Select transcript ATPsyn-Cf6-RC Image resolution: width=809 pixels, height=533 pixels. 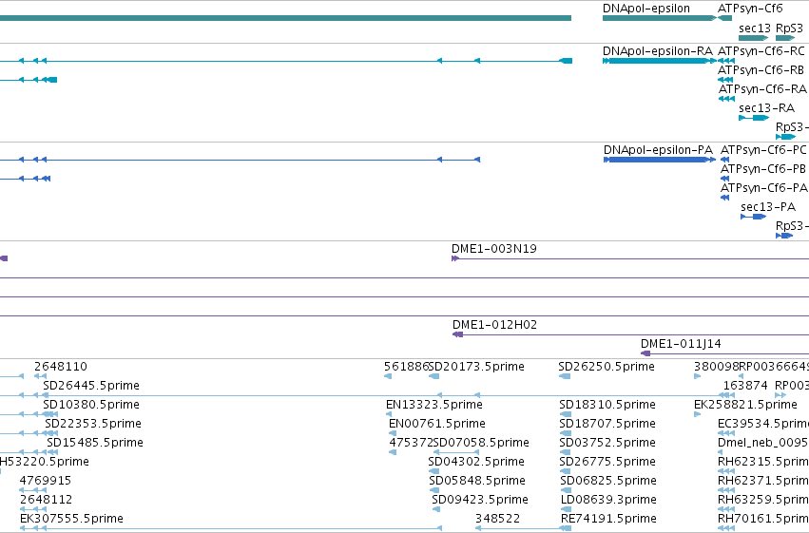pyautogui.click(x=726, y=61)
